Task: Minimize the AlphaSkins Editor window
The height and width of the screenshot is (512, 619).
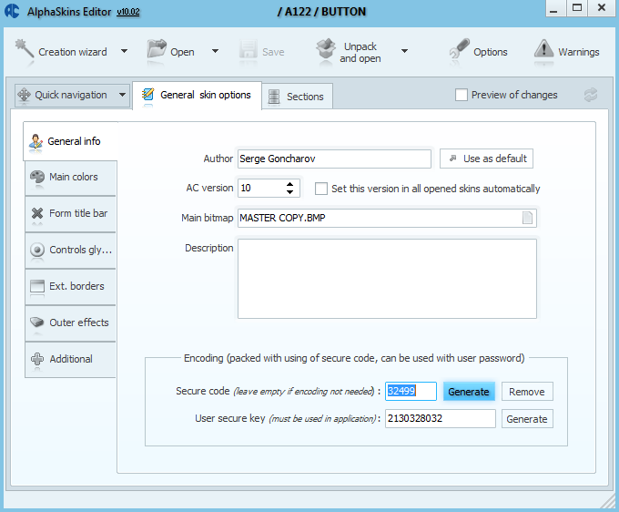Action: click(554, 8)
